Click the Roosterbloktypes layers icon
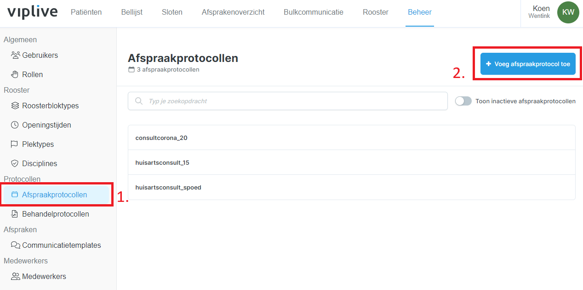 pos(15,106)
